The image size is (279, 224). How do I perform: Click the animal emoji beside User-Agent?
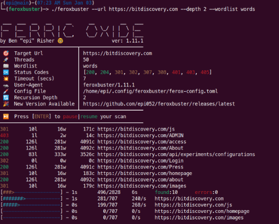(6, 86)
